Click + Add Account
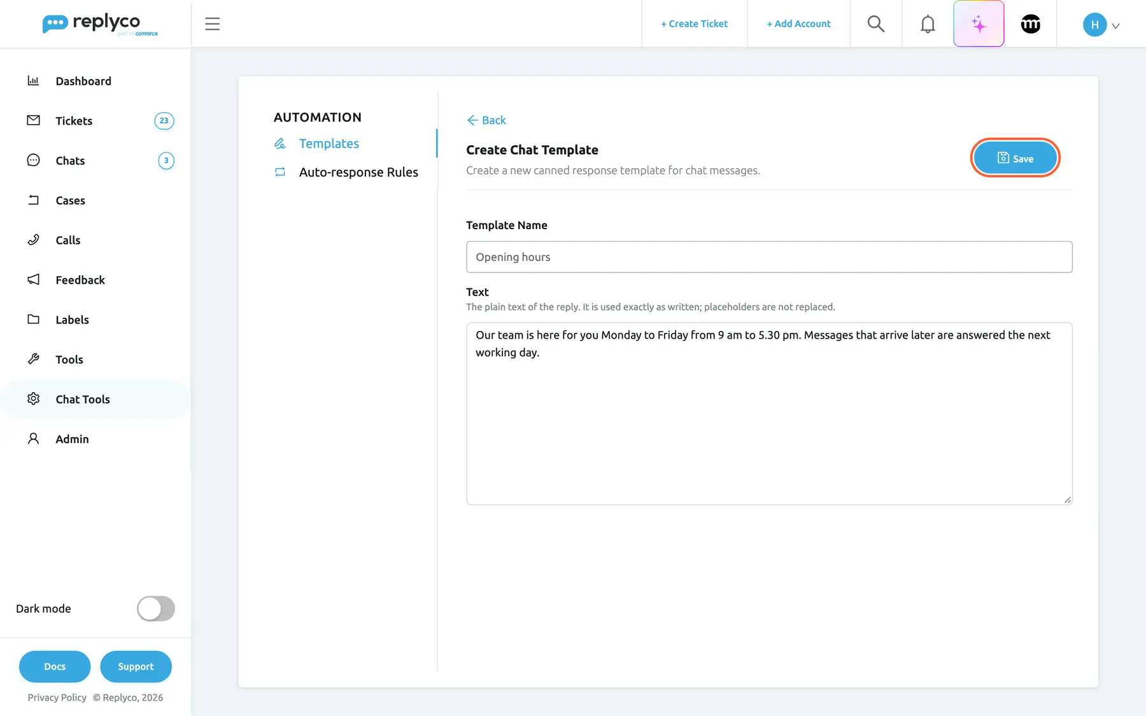The width and height of the screenshot is (1146, 716). [x=798, y=24]
